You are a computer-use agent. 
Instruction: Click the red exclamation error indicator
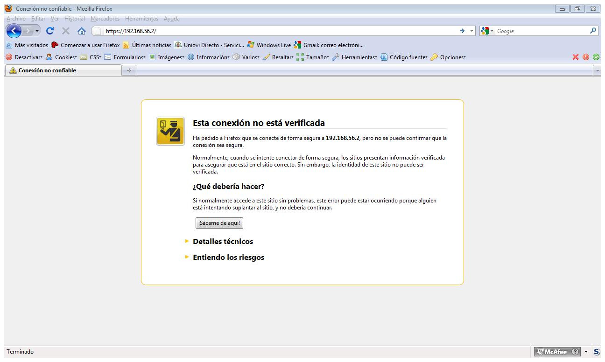point(586,57)
